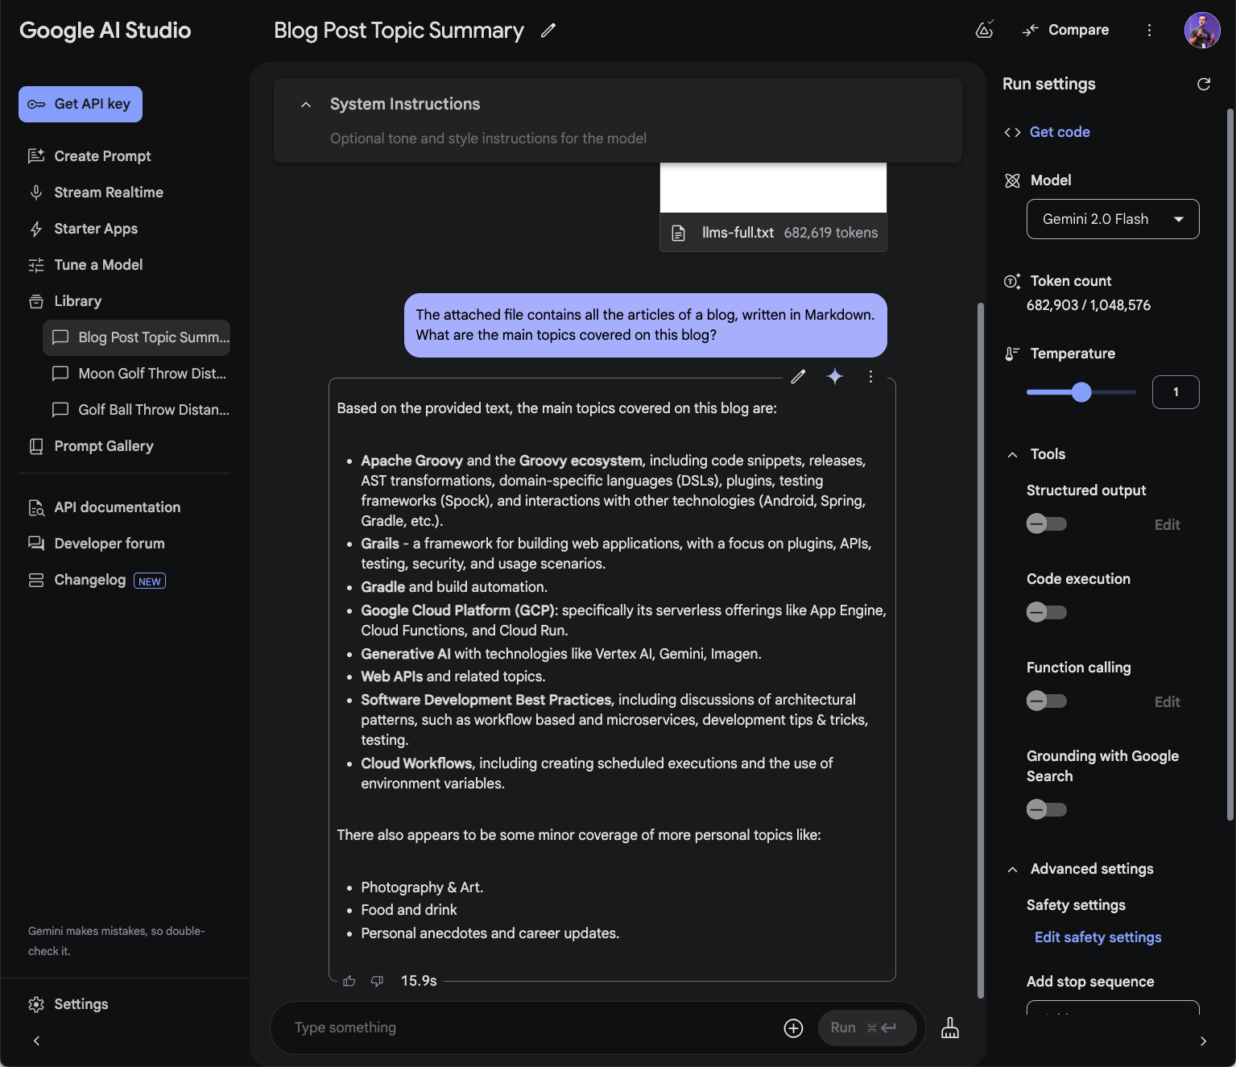Click the rerun sparkle icon on response
The width and height of the screenshot is (1236, 1067).
click(835, 376)
